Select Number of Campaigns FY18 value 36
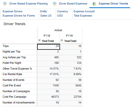Viewport: 132px width, 108px height. point(48,92)
